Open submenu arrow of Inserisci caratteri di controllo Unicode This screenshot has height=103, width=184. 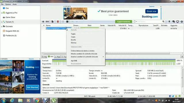[103, 57]
